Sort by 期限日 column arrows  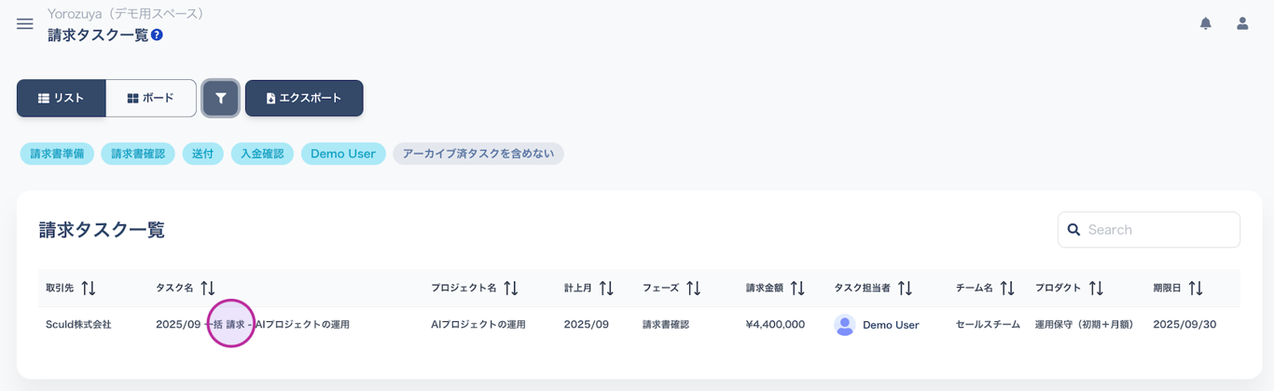(1196, 289)
